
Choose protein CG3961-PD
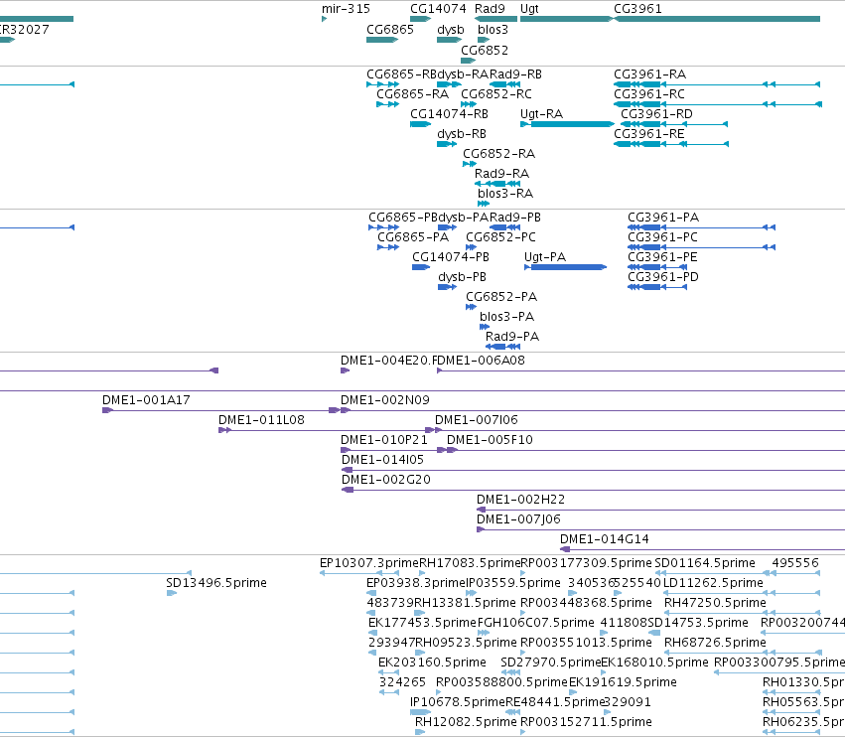pos(663,276)
